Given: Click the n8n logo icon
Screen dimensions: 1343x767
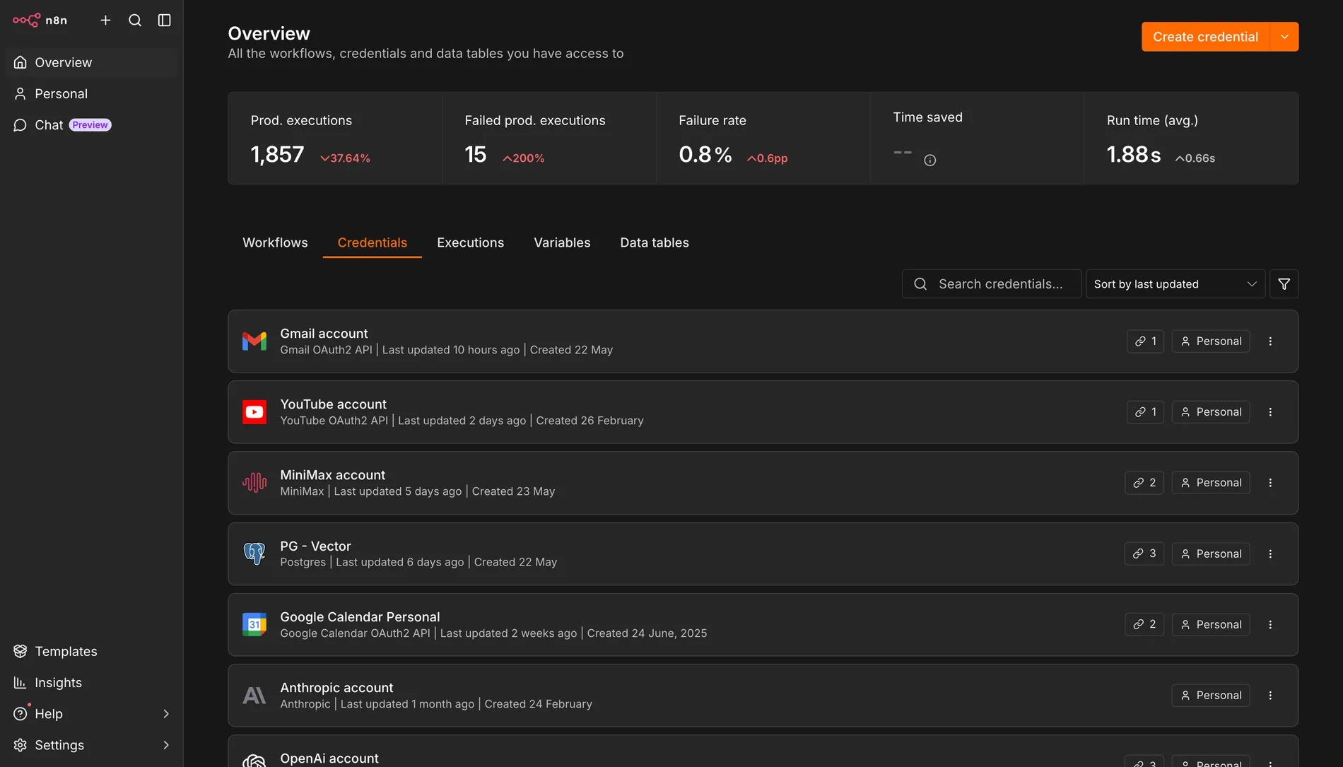Looking at the screenshot, I should (x=27, y=20).
